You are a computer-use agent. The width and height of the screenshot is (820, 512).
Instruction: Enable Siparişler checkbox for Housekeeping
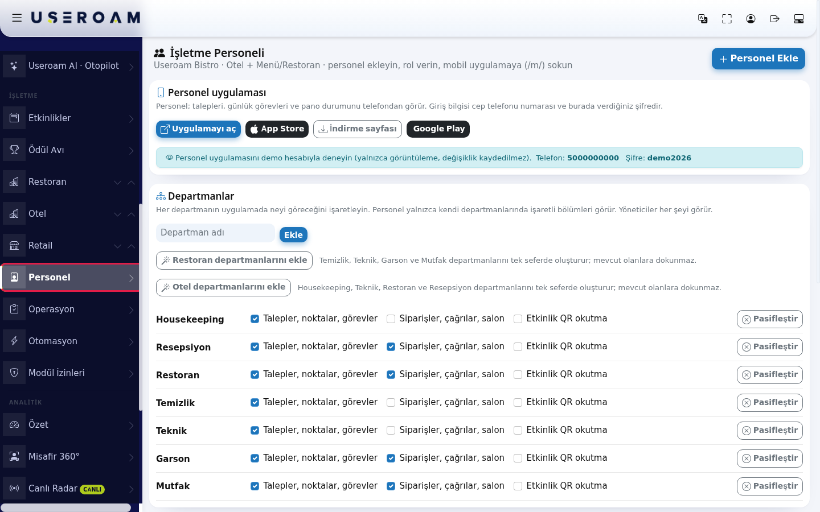(x=391, y=319)
